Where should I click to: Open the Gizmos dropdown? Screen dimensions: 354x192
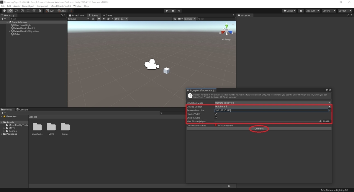189,19
